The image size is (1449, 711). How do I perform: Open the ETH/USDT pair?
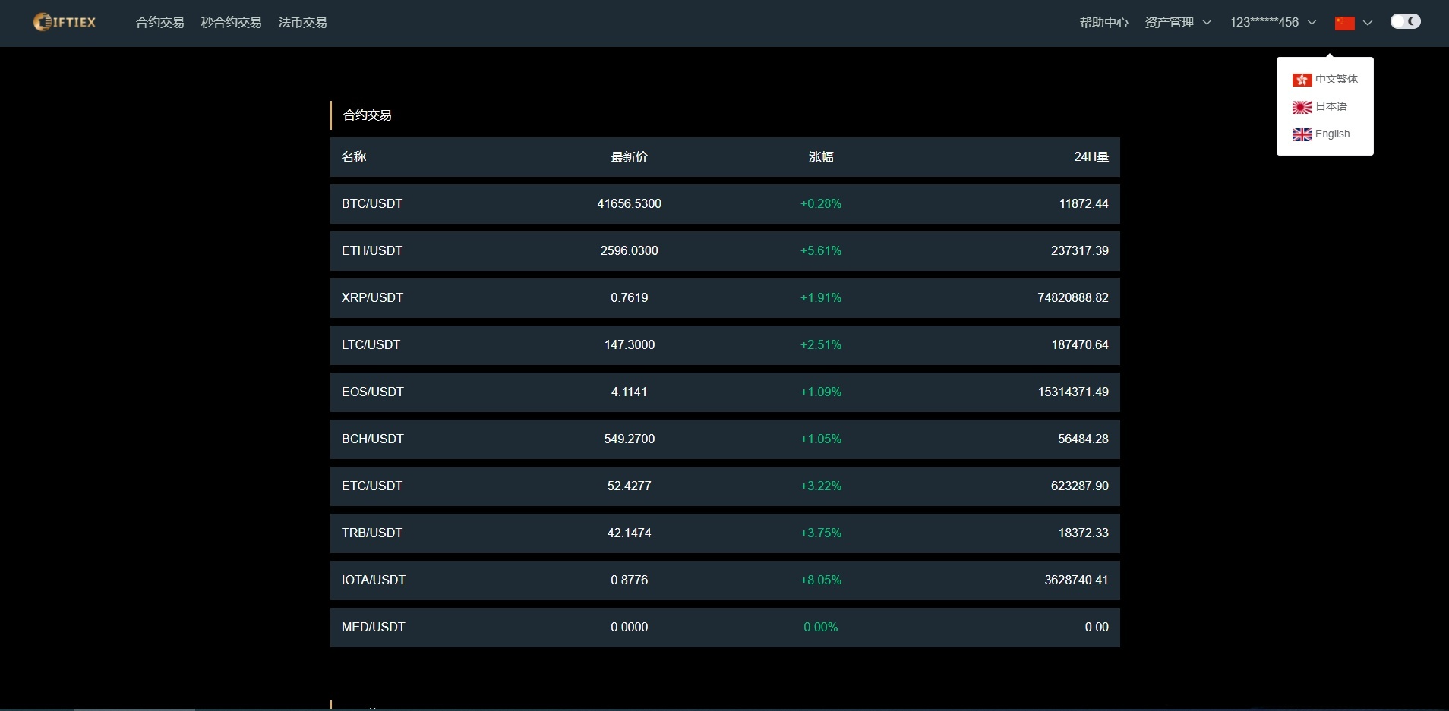(724, 251)
